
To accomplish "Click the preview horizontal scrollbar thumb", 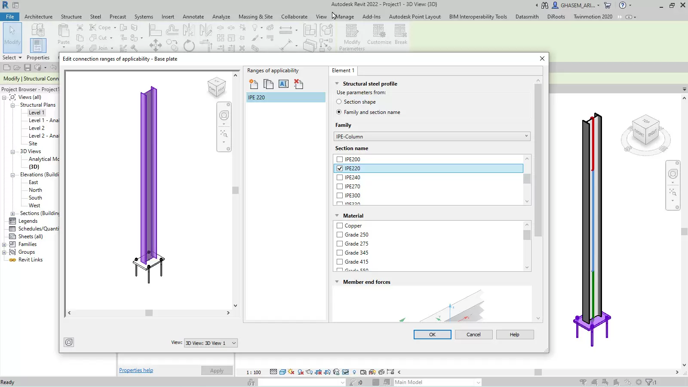I will tap(149, 313).
